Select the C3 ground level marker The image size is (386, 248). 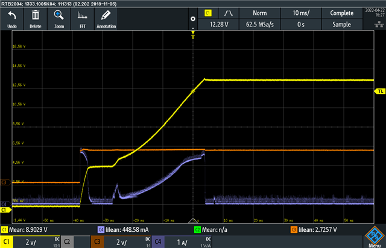5,182
